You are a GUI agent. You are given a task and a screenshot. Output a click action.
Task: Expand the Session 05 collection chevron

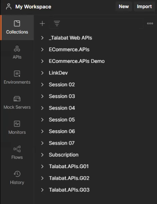point(42,120)
